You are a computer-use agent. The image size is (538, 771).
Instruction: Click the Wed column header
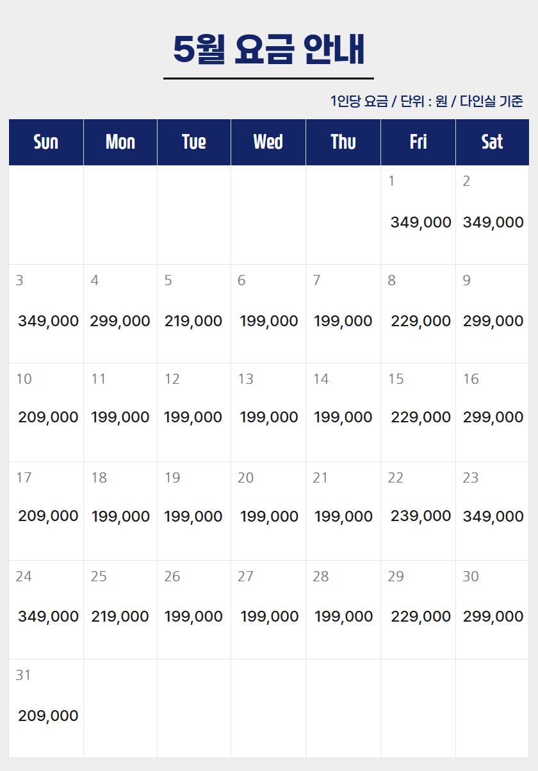[x=268, y=142]
